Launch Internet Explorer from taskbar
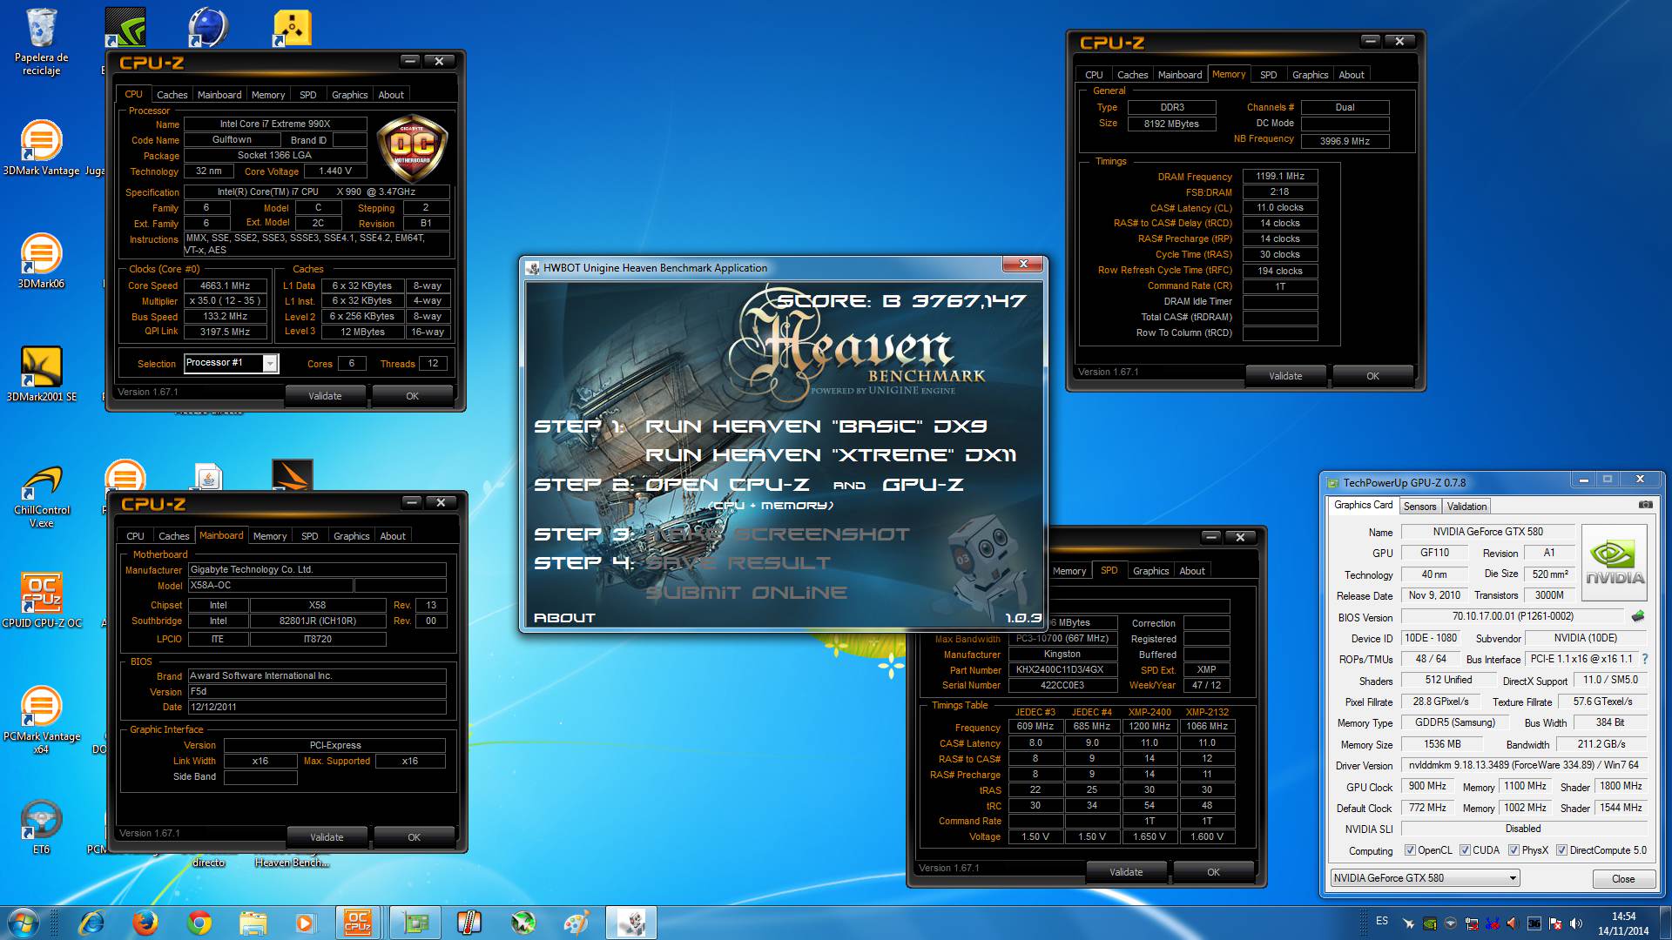1672x940 pixels. 91,923
